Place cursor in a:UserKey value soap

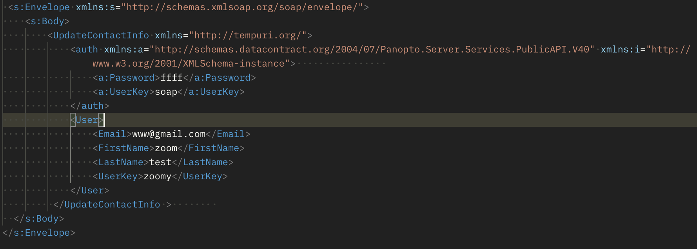point(166,92)
